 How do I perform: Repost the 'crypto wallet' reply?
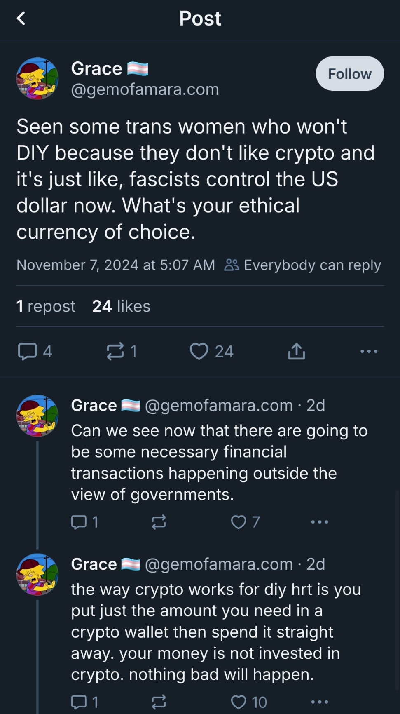click(x=159, y=702)
